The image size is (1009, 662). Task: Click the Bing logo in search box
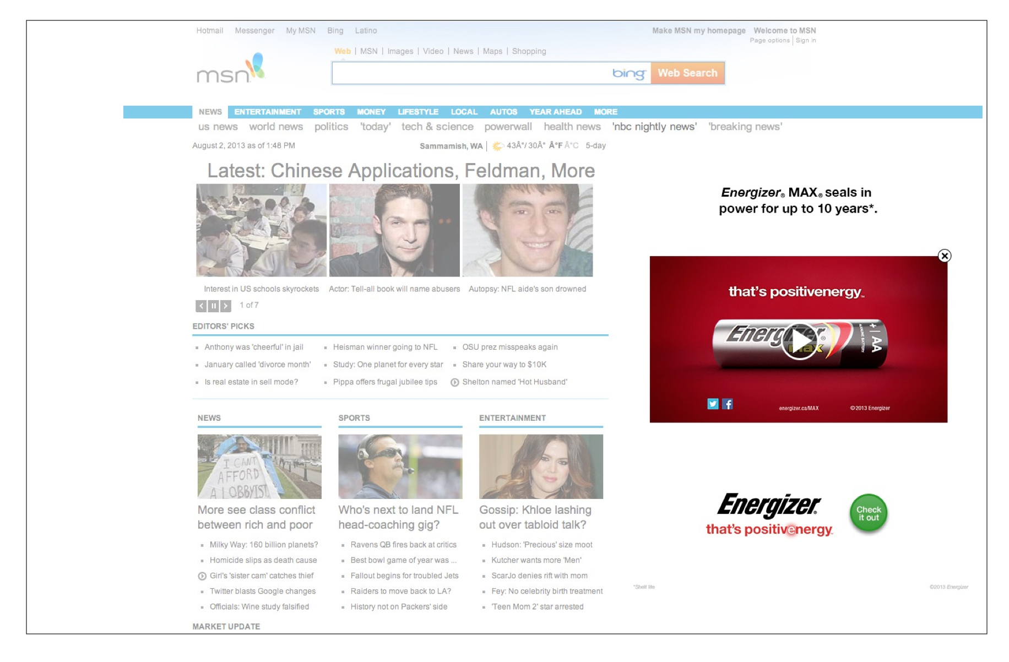coord(628,73)
